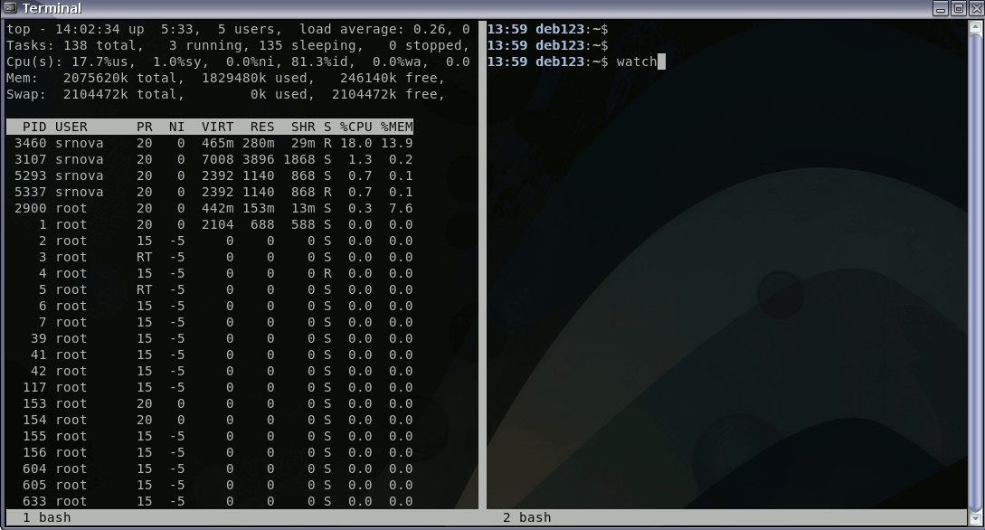
Task: Close the Terminal window
Action: (x=973, y=8)
